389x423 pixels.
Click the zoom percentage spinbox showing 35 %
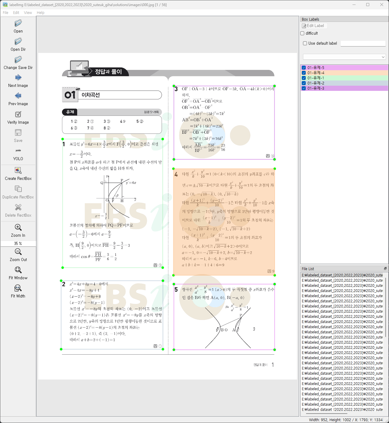click(18, 243)
